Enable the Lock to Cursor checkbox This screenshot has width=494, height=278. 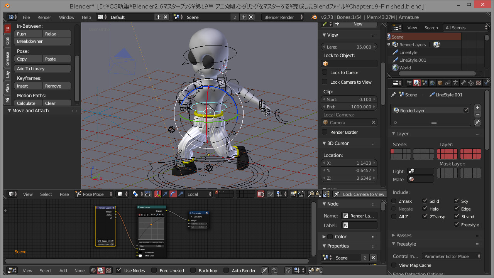pyautogui.click(x=325, y=72)
